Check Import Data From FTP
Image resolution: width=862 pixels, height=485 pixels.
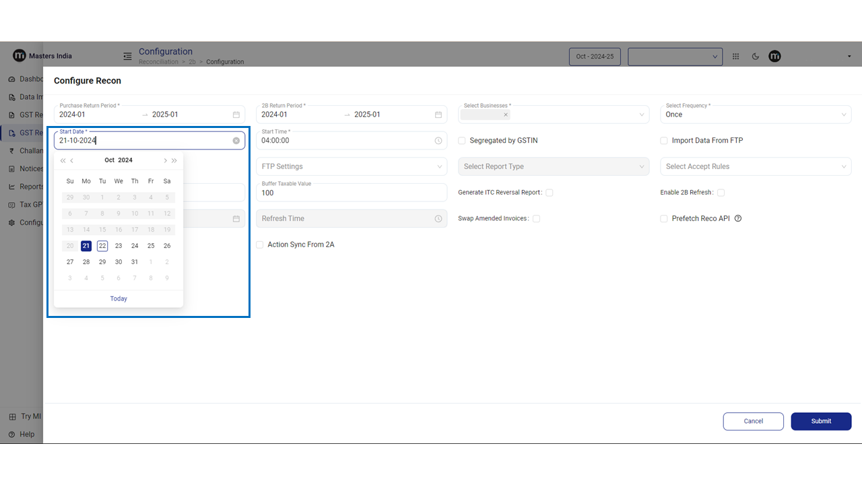click(x=664, y=141)
